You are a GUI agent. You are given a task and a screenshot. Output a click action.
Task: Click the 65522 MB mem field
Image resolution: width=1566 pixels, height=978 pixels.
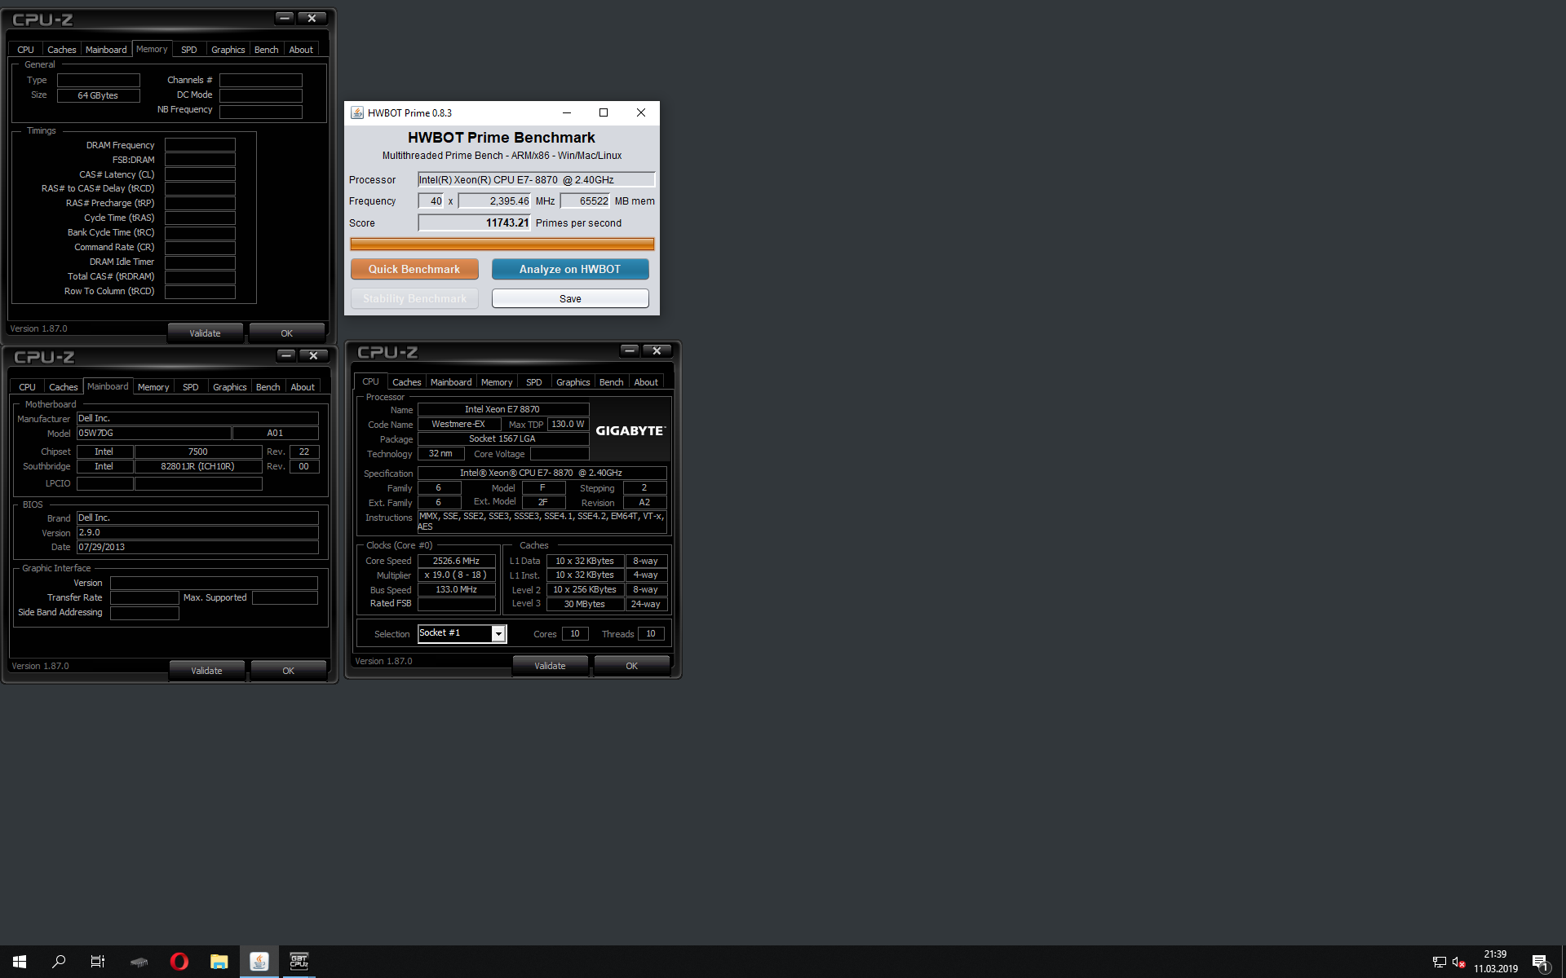click(x=585, y=201)
